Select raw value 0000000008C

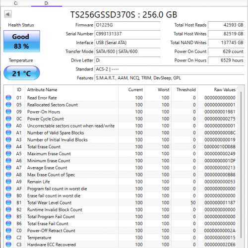tap(220, 133)
